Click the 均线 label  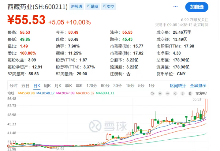point(11,93)
